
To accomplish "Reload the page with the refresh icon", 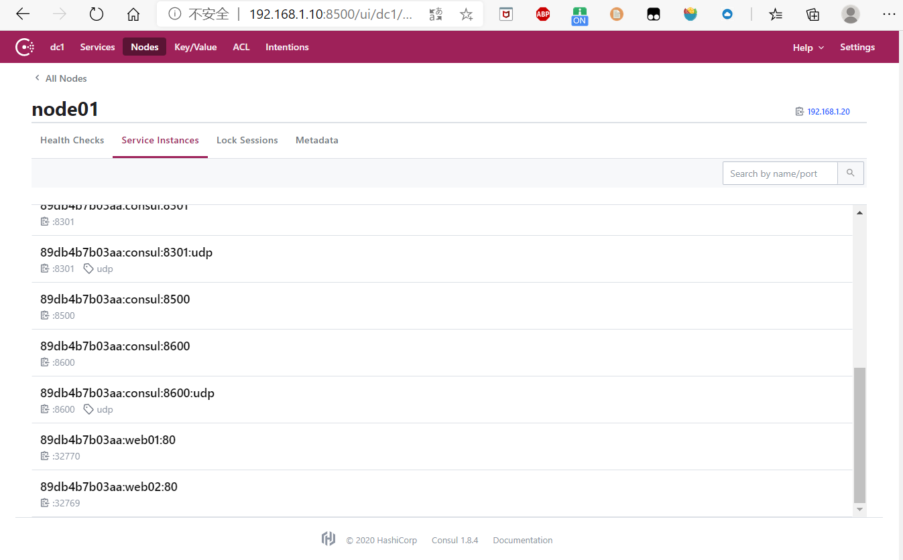I will (97, 14).
